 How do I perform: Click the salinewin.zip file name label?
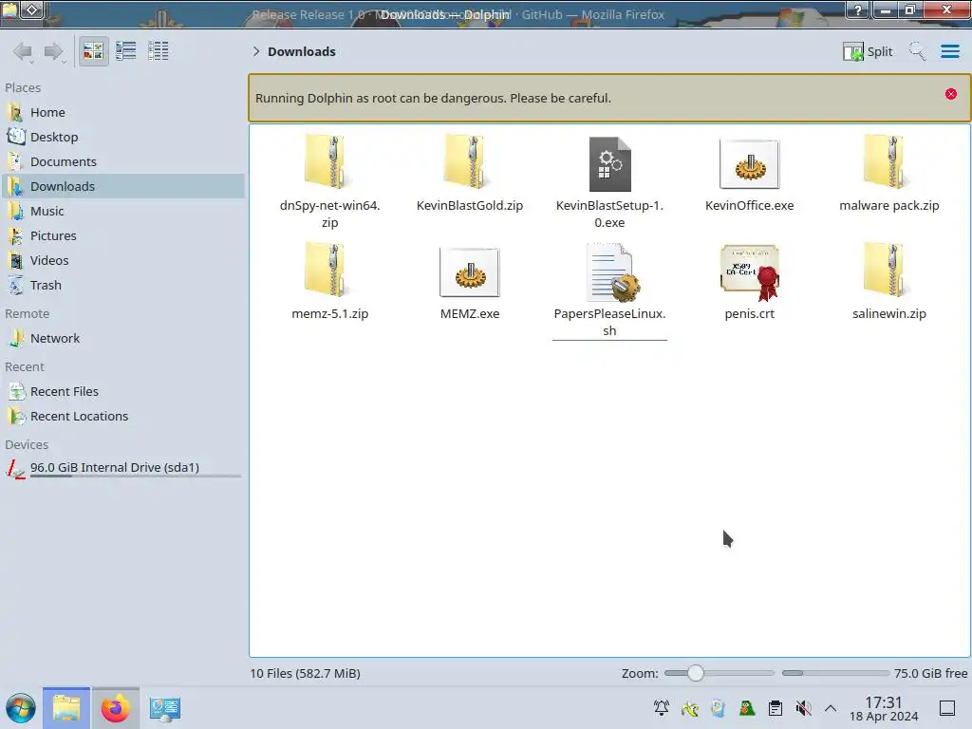888,313
